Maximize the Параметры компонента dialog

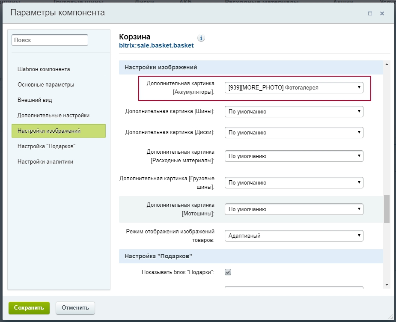click(370, 13)
